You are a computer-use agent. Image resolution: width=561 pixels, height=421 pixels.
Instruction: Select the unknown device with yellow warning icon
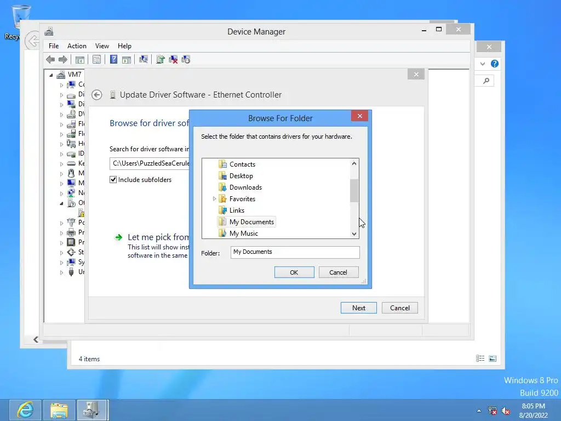pyautogui.click(x=81, y=213)
